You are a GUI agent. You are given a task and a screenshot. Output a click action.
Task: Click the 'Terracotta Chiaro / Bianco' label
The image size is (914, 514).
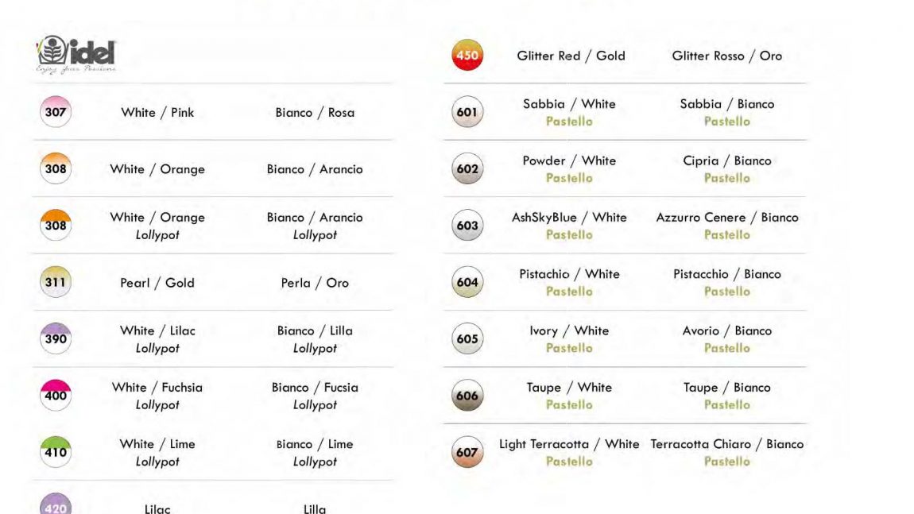(727, 444)
